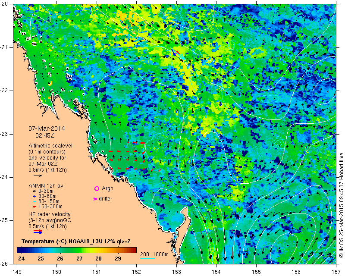Viewport: 345px width, 276px height.
Task: Click the longitude axis label 149
Action: coord(17,272)
